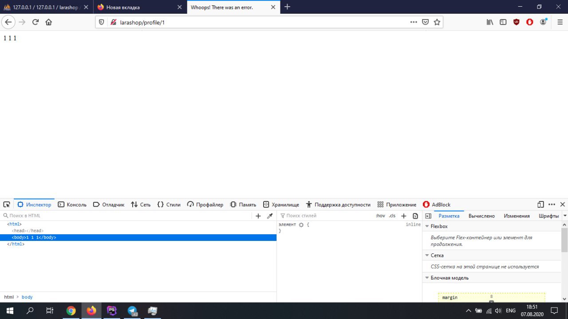568x319 pixels.
Task: Toggle the three-pane inspector sidebar icon
Action: pos(428,216)
